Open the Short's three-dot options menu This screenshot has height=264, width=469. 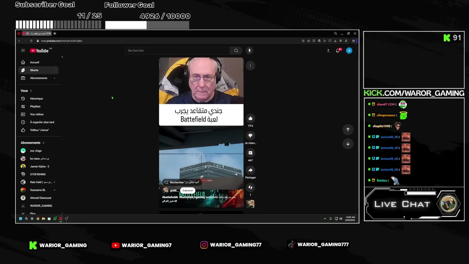click(250, 65)
